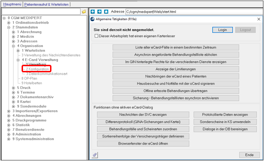This screenshot has width=264, height=161.
Task: Click Sonderscheine in KS umwandeln
Action: pos(225,122)
